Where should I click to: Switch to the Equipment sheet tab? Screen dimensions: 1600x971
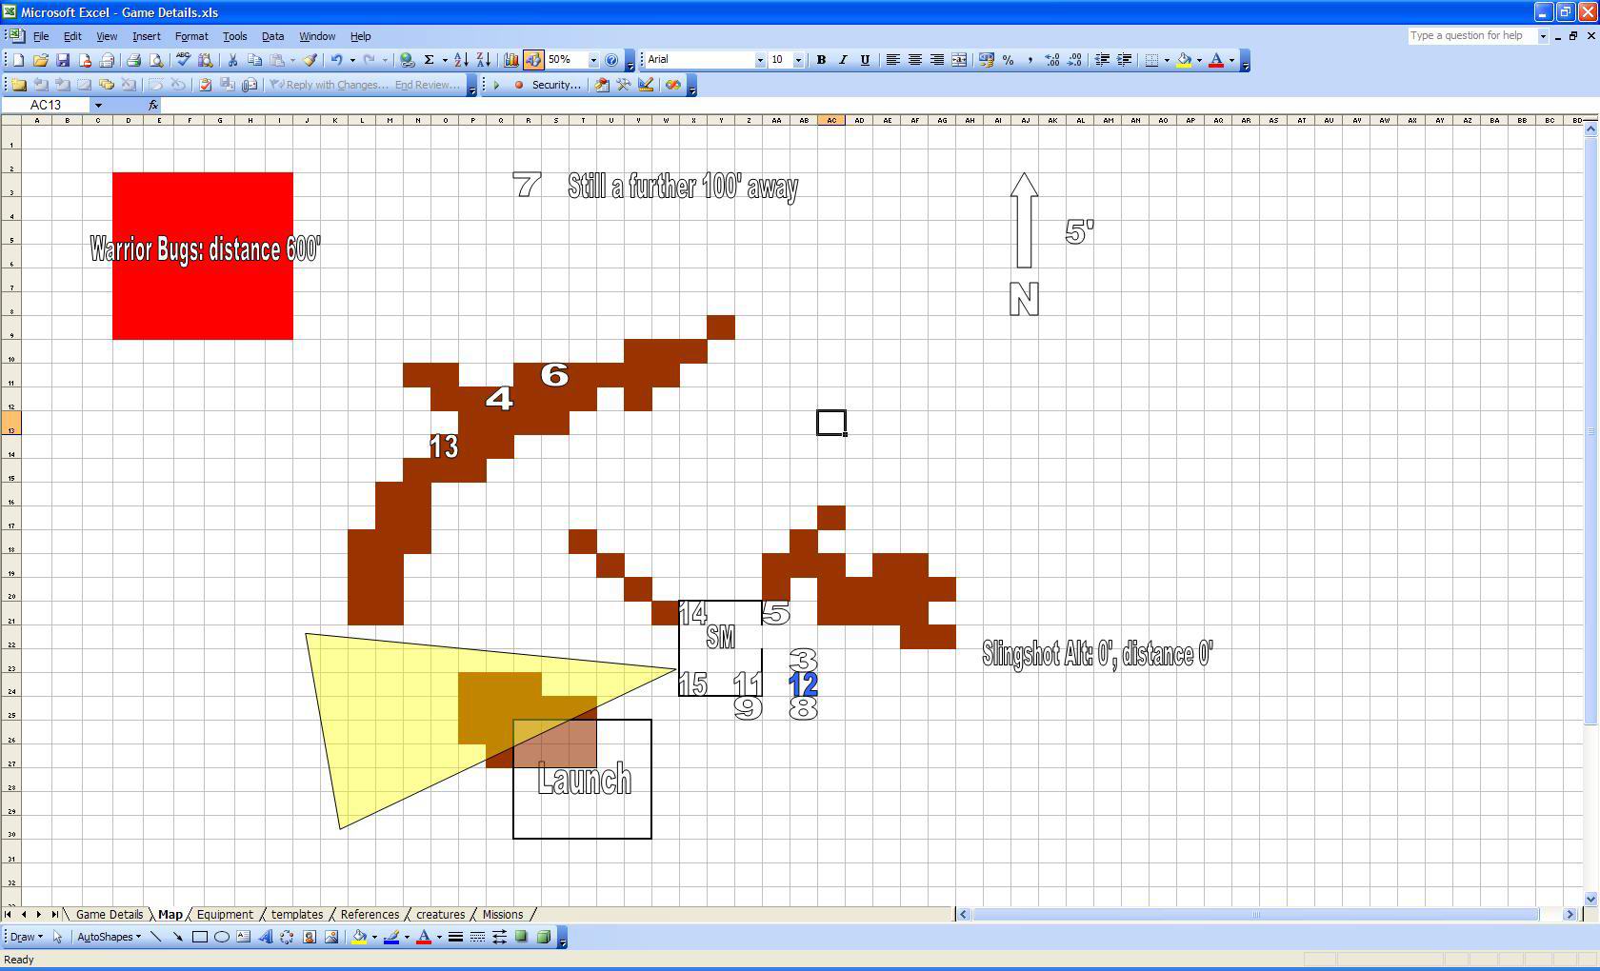tap(225, 915)
